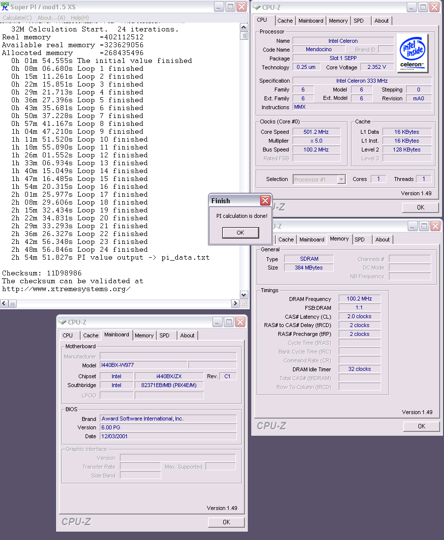Click the CPU-Z title icon of the CPU tab window
Image resolution: width=444 pixels, height=540 pixels.
point(257,7)
